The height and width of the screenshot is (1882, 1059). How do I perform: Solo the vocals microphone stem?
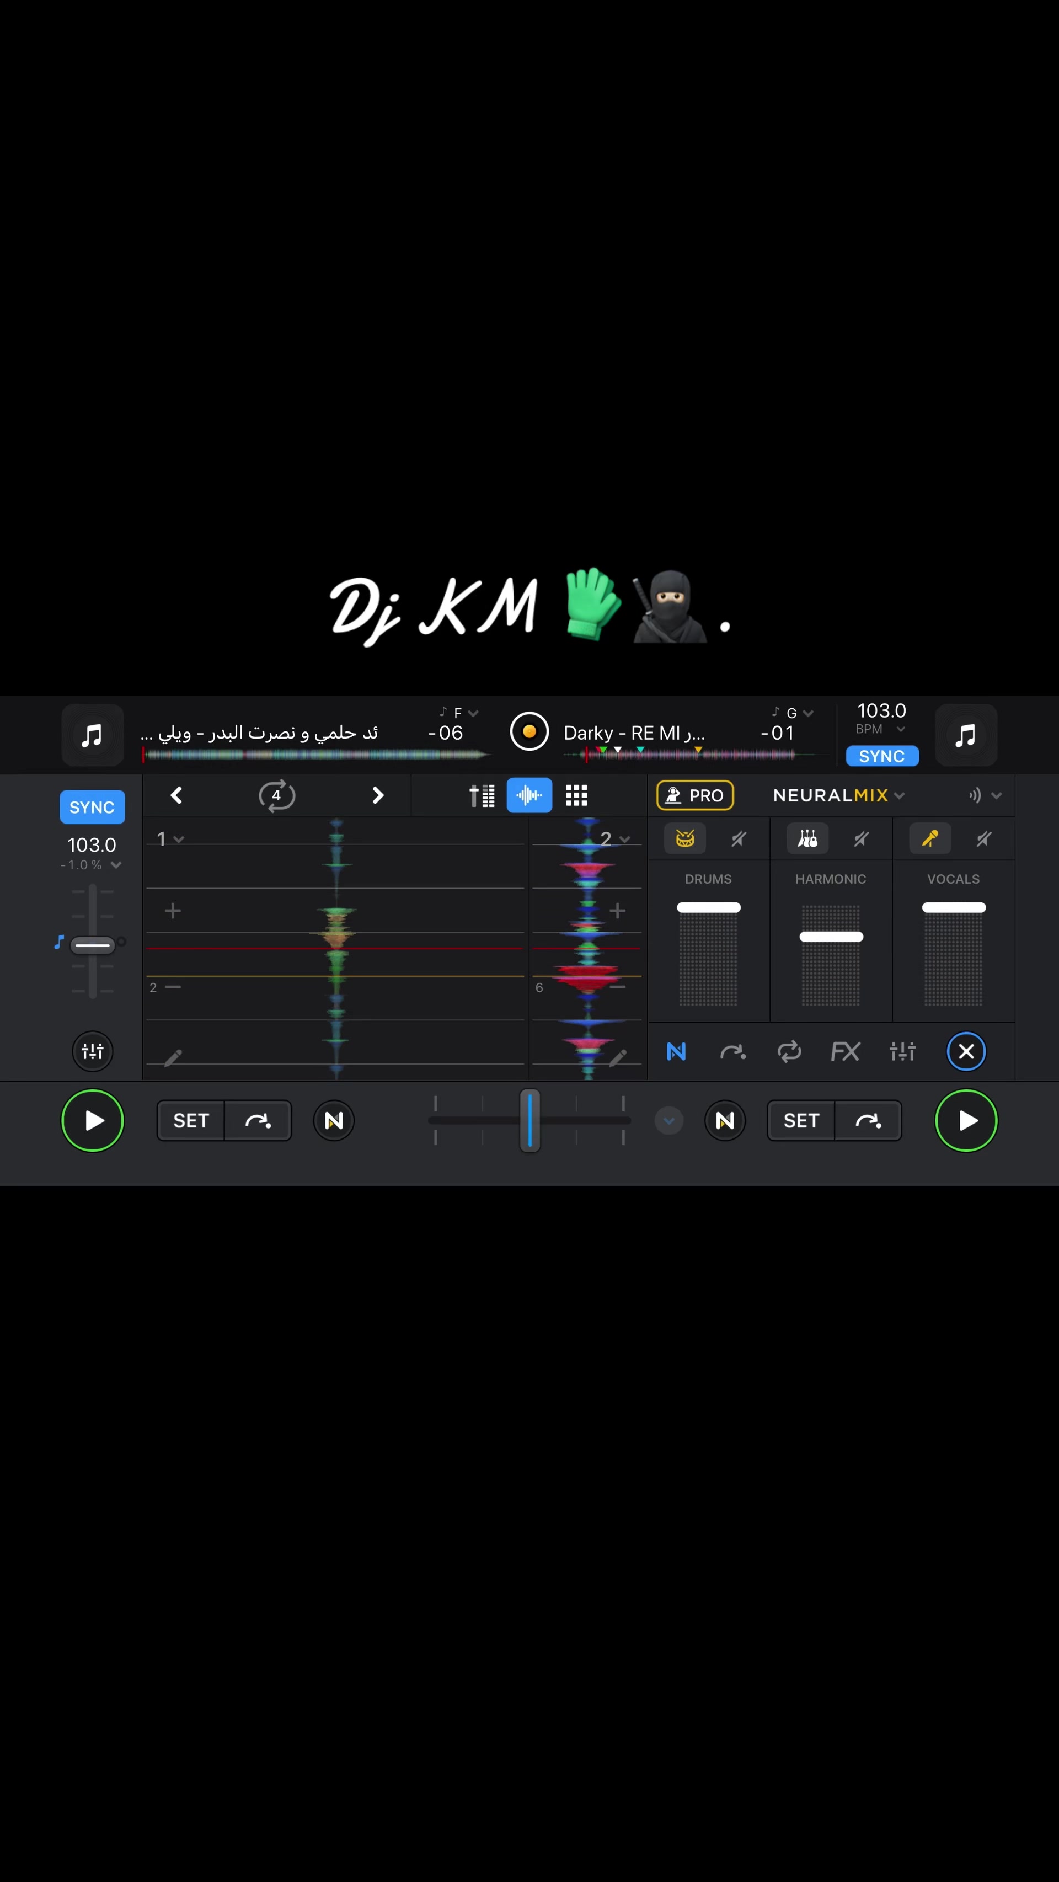point(930,838)
